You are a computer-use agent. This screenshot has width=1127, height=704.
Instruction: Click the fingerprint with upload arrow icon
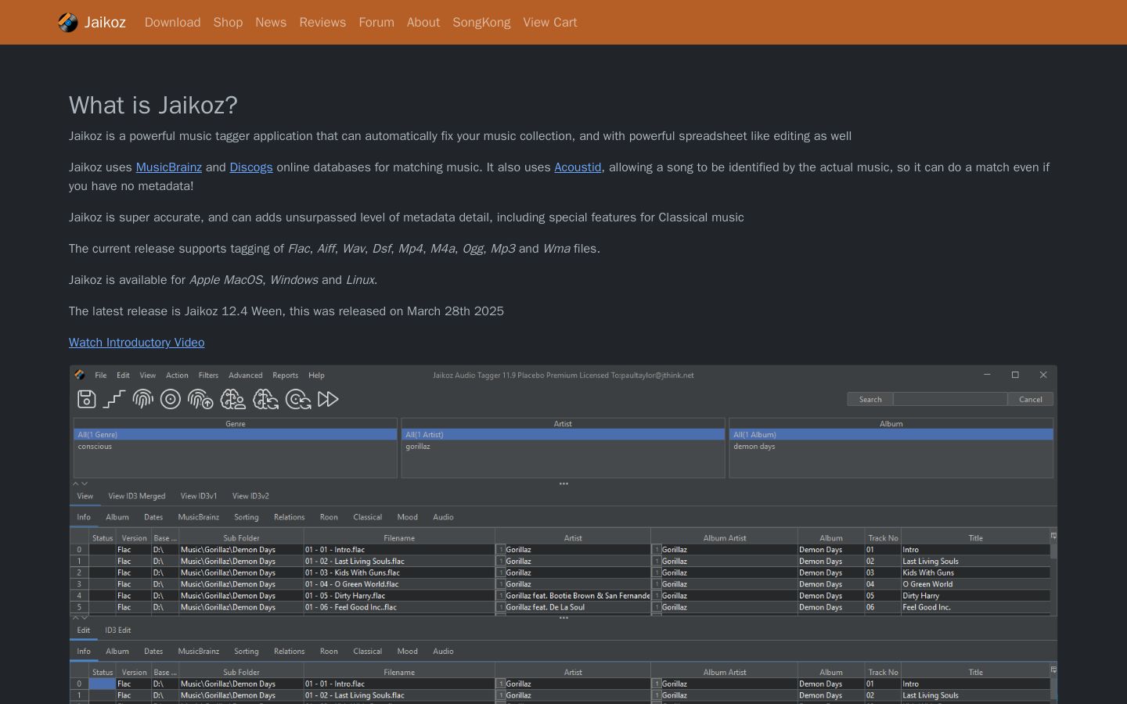(x=200, y=400)
